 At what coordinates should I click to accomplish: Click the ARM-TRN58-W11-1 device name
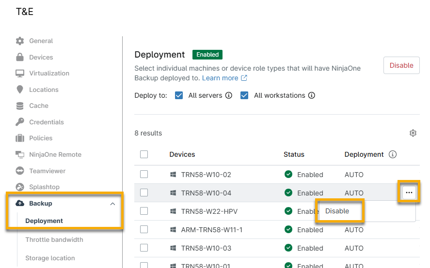[211, 230]
